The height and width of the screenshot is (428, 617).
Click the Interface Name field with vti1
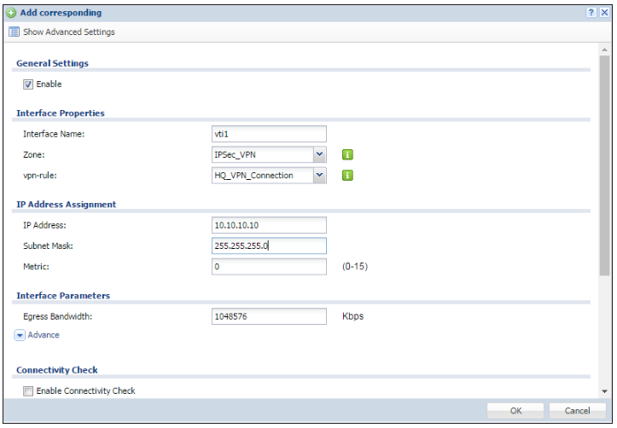click(269, 133)
